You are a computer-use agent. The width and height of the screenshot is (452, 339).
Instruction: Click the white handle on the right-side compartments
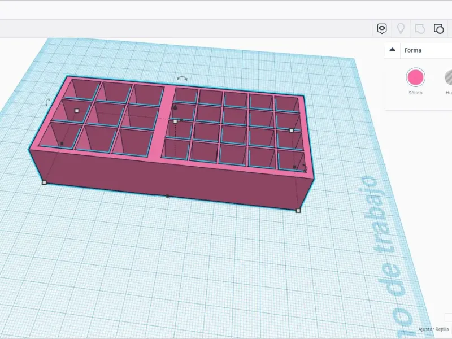(292, 131)
